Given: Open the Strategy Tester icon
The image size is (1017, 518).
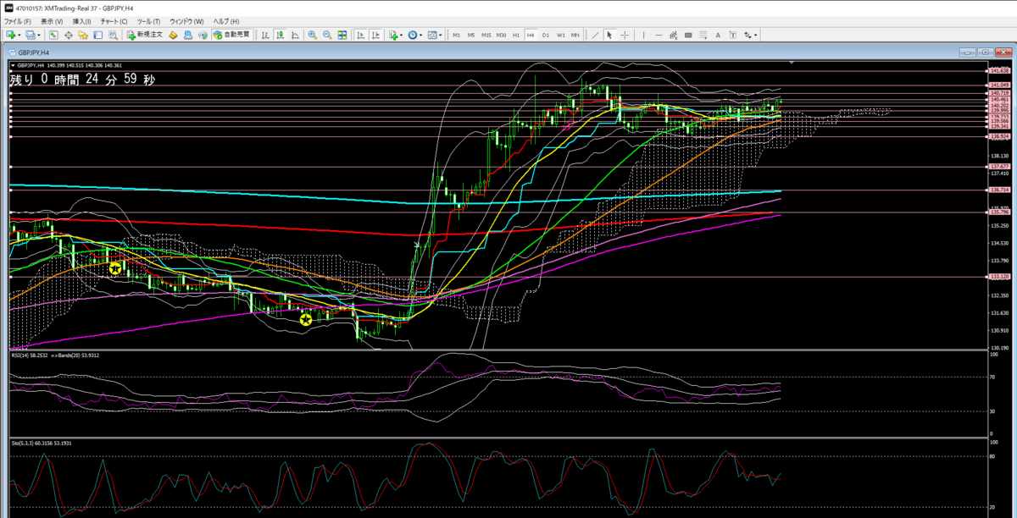Looking at the screenshot, I should [113, 35].
